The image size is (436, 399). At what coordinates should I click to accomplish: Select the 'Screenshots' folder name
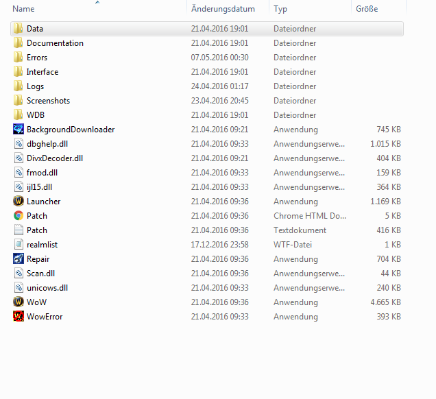(48, 101)
